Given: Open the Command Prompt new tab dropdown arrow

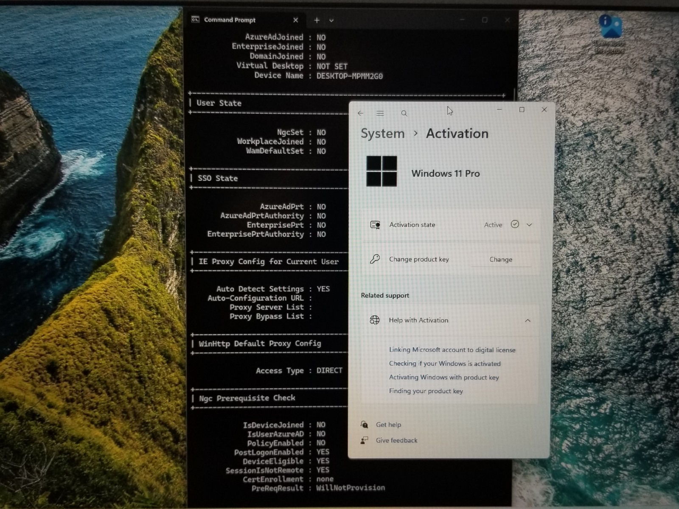Looking at the screenshot, I should click(x=331, y=20).
